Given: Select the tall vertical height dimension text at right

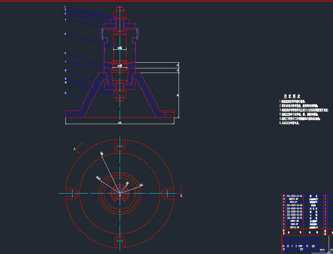Looking at the screenshot, I should 178,95.
